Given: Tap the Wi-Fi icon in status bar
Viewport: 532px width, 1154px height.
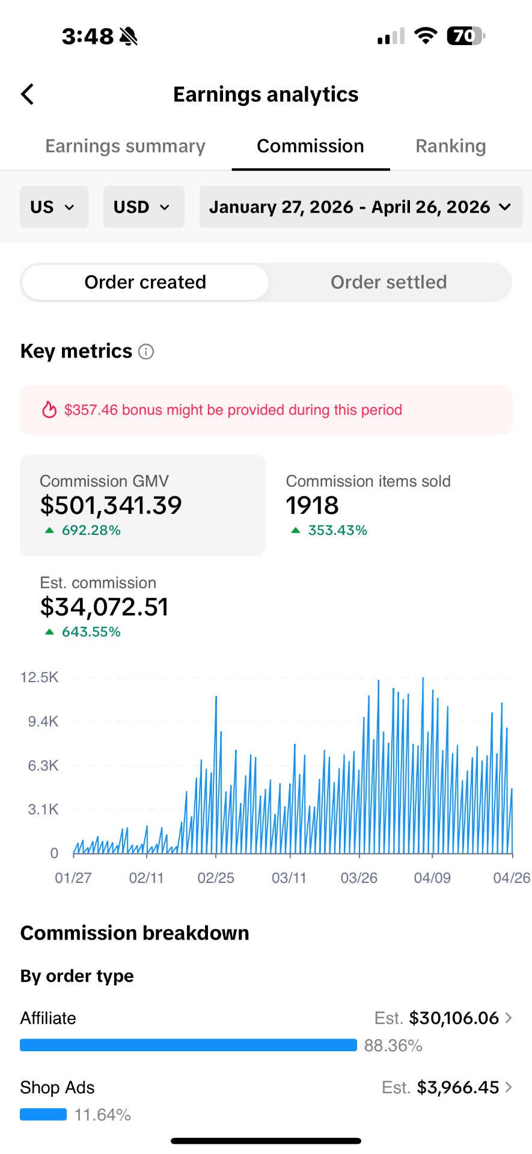Looking at the screenshot, I should (426, 36).
